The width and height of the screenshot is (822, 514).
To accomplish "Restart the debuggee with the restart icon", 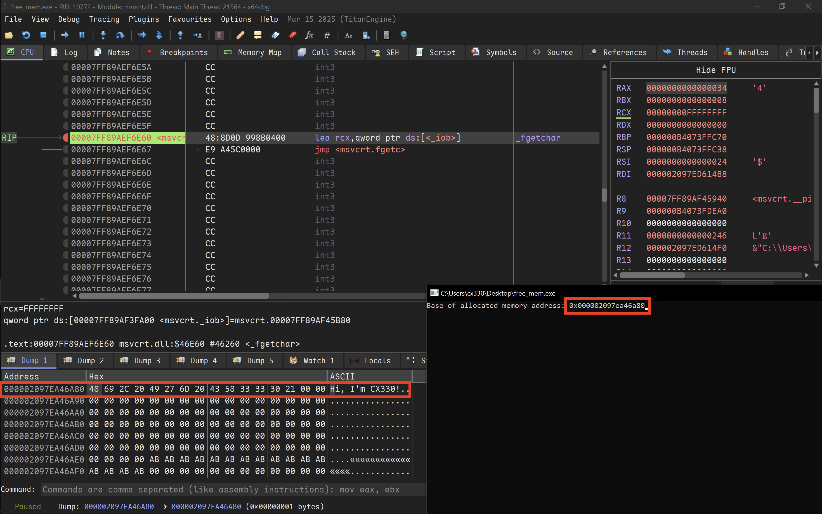I will point(26,35).
